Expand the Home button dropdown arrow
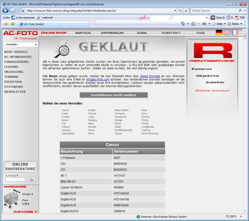Viewport: 249px width, 221px height. [x=188, y=24]
